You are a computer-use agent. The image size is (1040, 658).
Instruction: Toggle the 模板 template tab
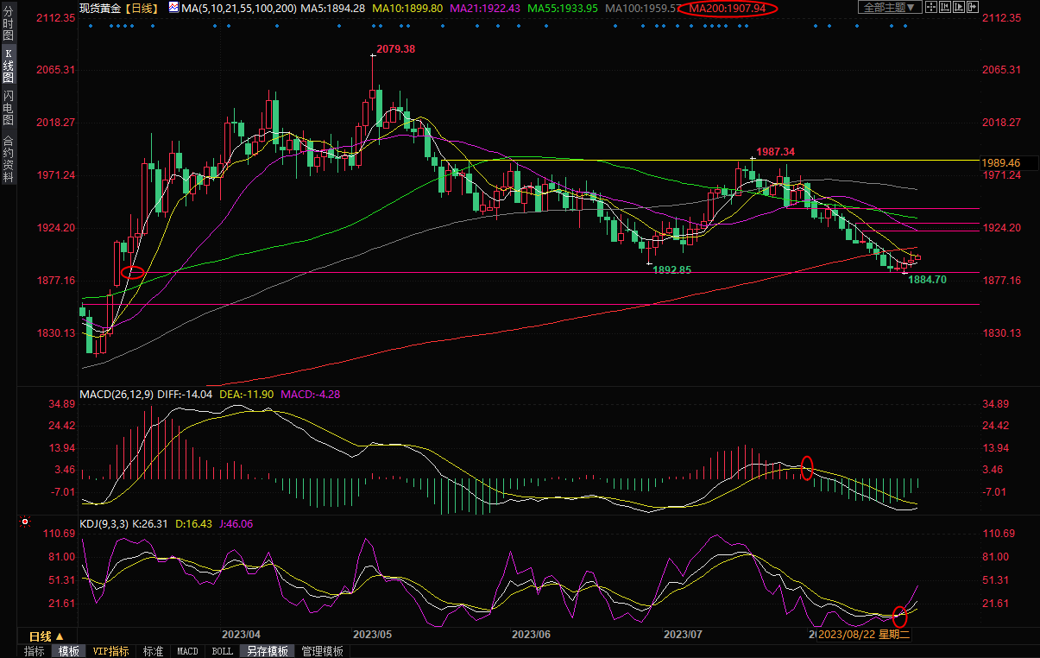click(68, 651)
